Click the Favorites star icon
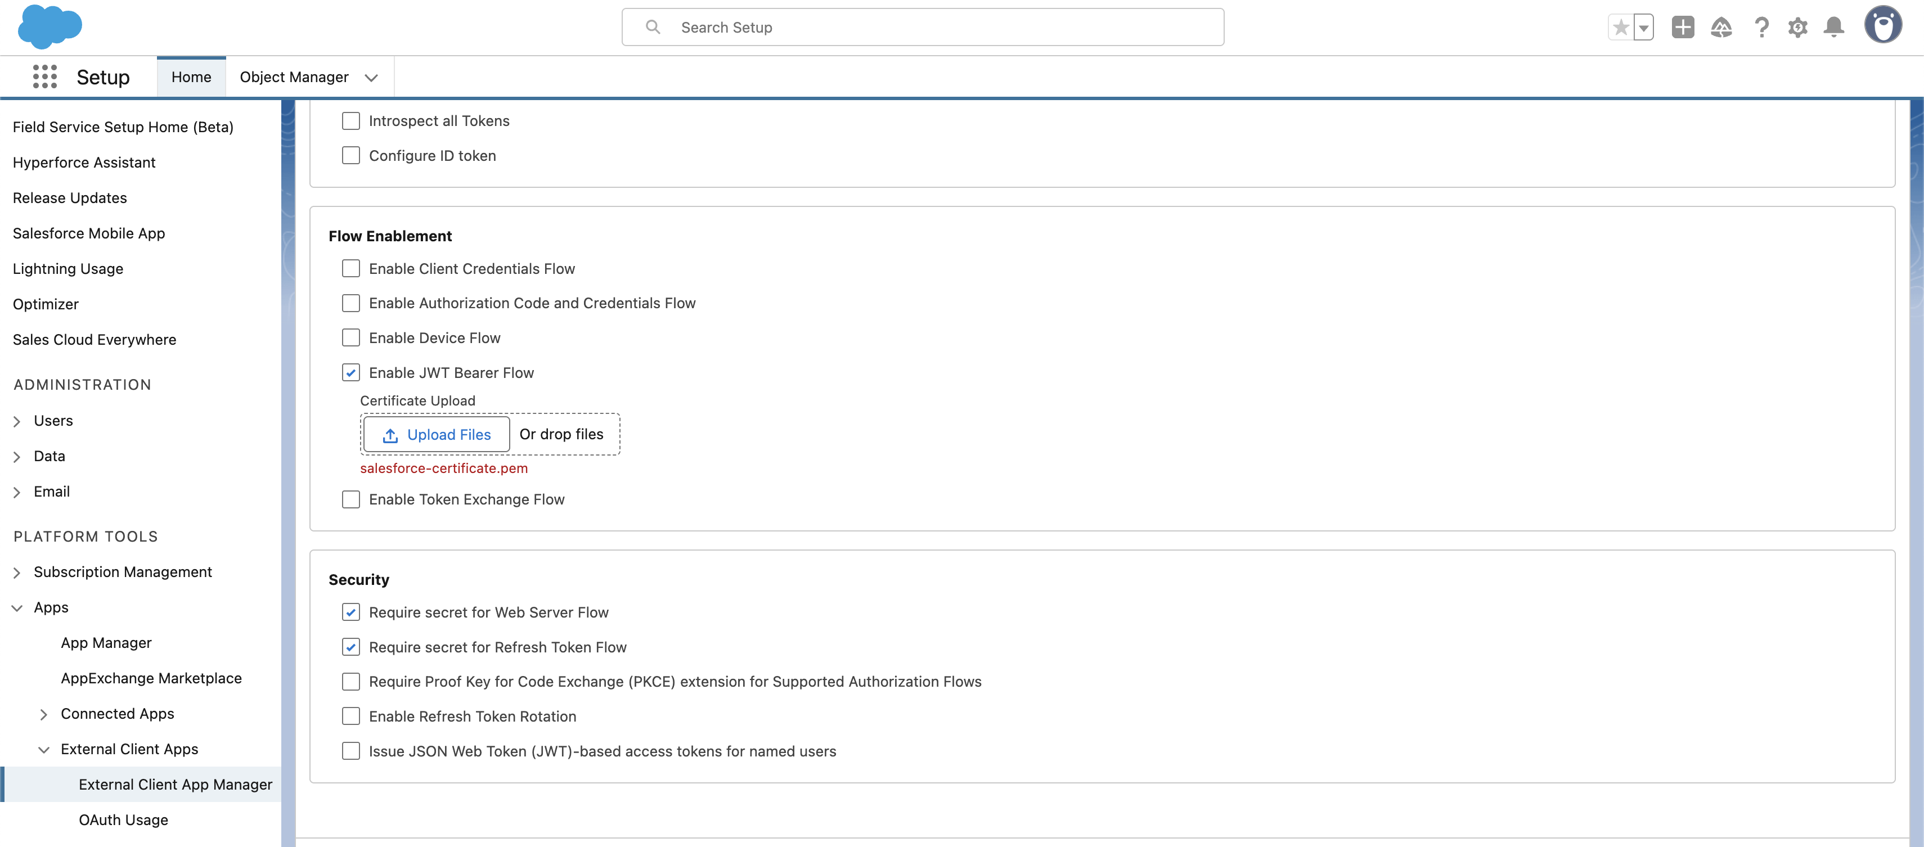 coord(1620,28)
